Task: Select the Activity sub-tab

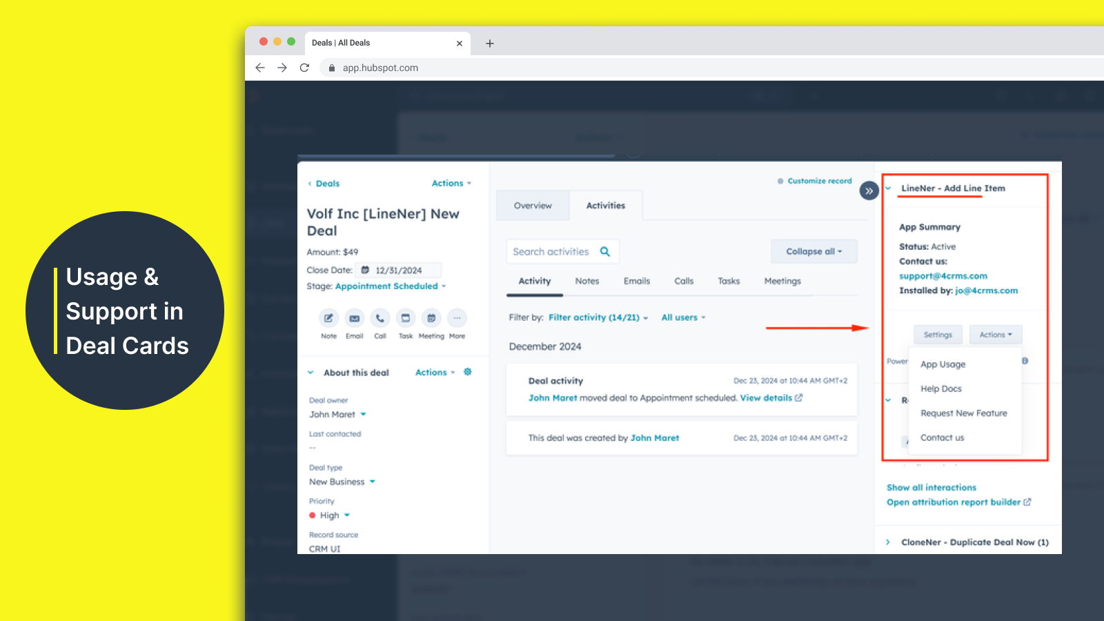Action: (535, 282)
